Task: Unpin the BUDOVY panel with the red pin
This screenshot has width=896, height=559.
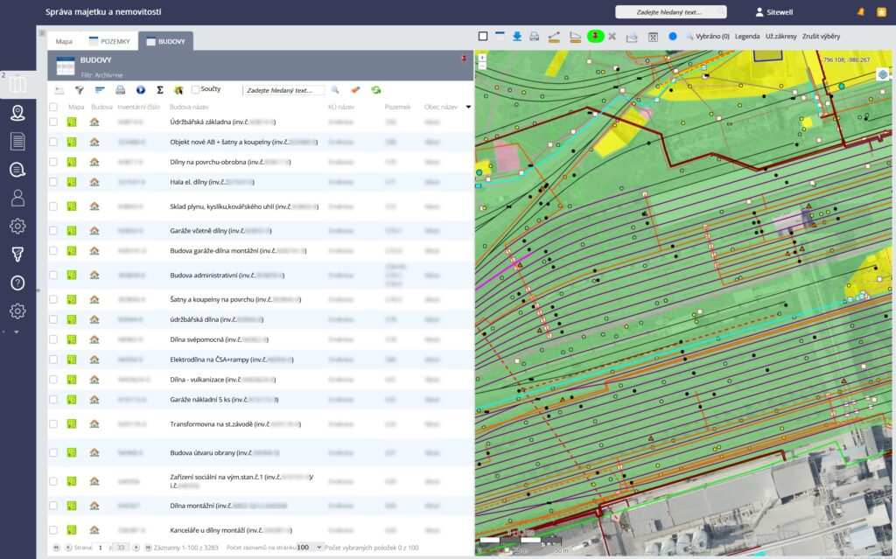Action: pyautogui.click(x=464, y=59)
